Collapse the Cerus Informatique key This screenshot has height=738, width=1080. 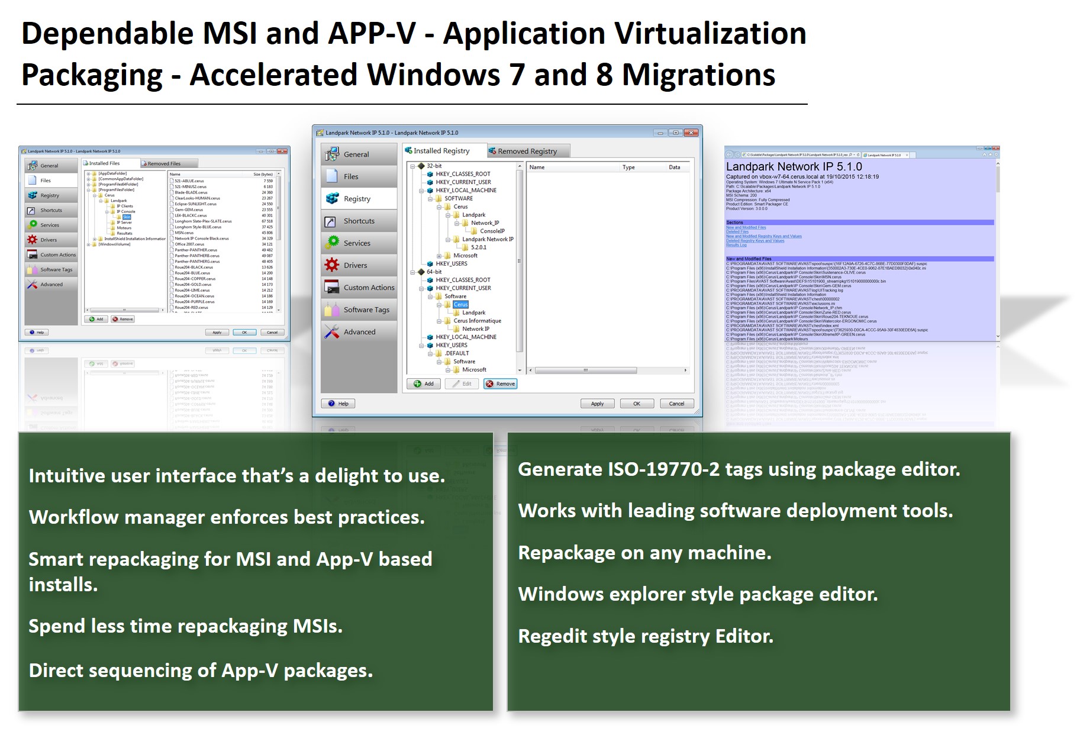(x=440, y=321)
